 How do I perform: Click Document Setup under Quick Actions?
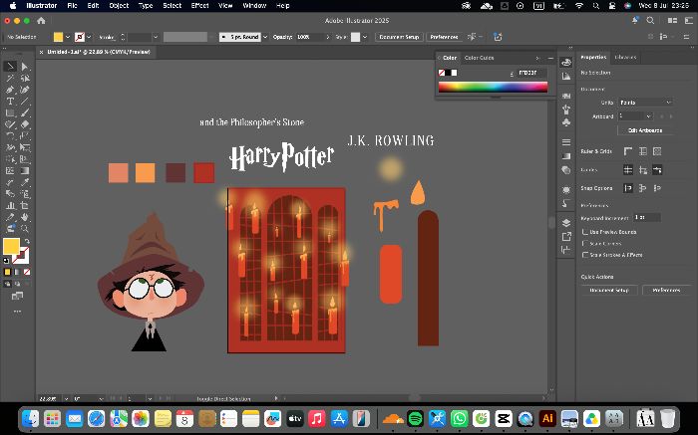pyautogui.click(x=609, y=290)
